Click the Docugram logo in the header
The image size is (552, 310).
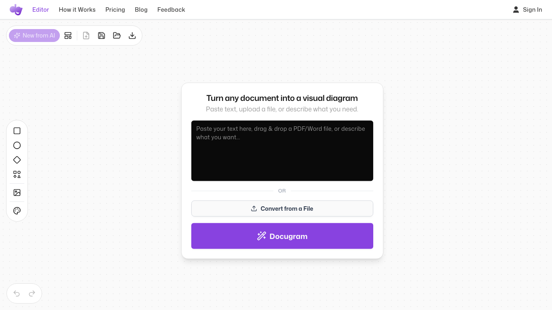16,9
